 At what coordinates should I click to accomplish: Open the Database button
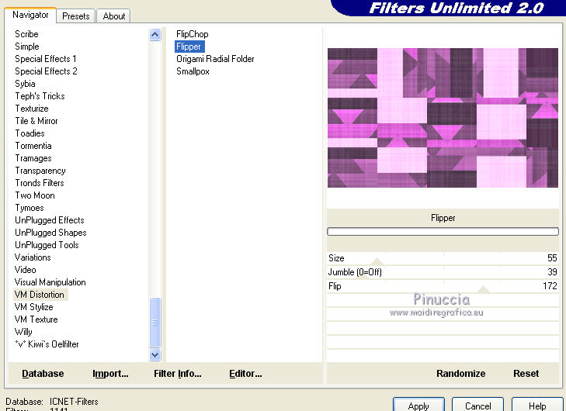point(43,374)
